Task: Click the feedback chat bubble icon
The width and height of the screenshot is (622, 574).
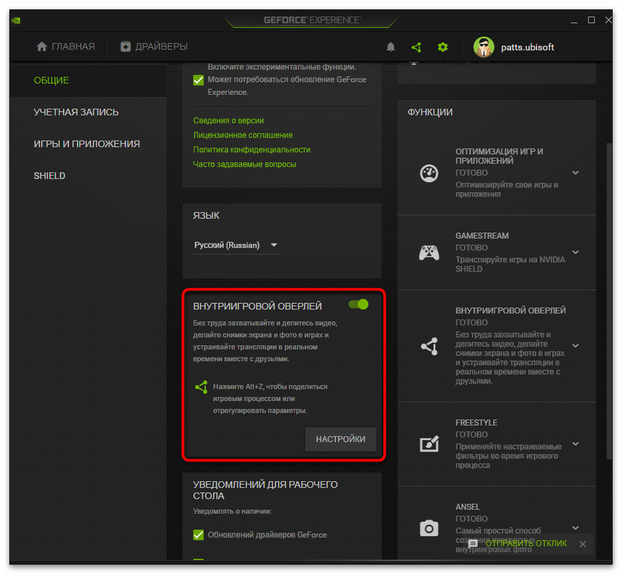Action: 473,544
